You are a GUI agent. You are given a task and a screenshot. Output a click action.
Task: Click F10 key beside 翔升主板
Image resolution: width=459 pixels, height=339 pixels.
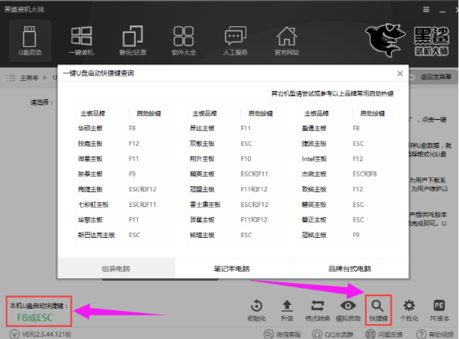[246, 159]
